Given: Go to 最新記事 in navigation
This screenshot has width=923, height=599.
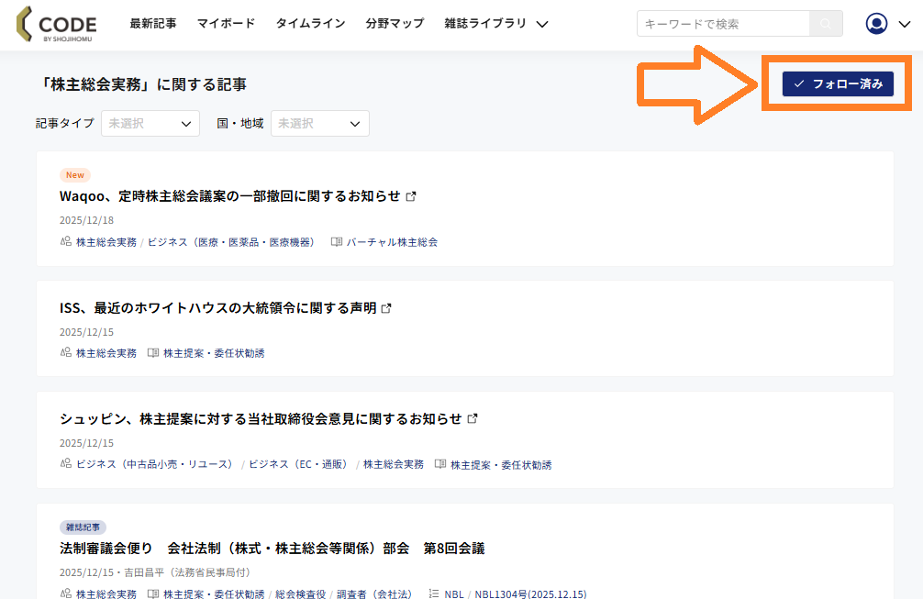Looking at the screenshot, I should [x=153, y=24].
